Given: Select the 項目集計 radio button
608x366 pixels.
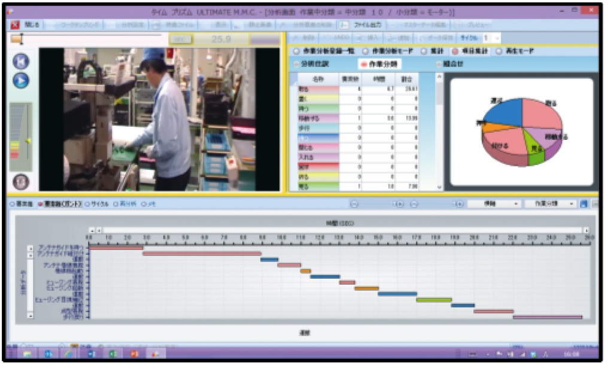Looking at the screenshot, I should (455, 51).
